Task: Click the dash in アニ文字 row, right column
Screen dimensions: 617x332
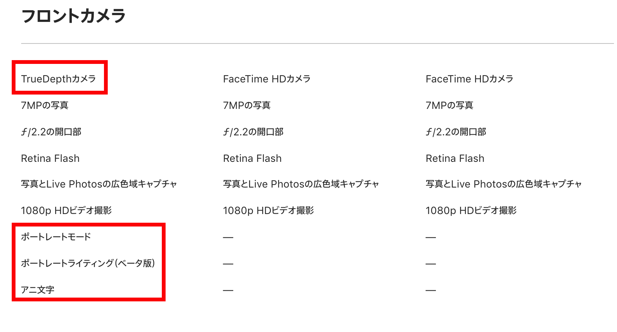Action: tap(431, 290)
